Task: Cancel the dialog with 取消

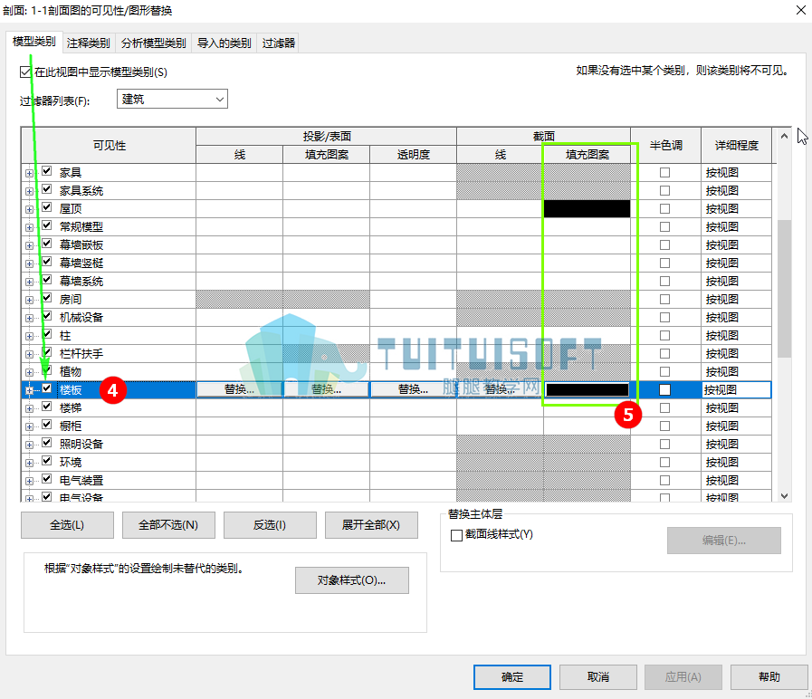Action: (x=598, y=677)
